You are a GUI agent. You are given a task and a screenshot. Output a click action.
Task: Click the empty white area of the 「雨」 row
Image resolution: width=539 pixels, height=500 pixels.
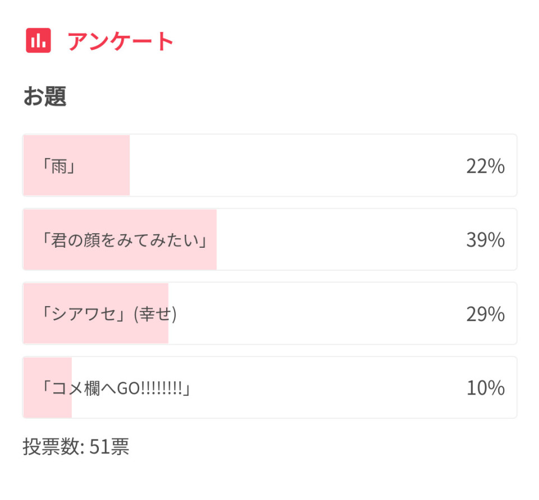coord(292,166)
